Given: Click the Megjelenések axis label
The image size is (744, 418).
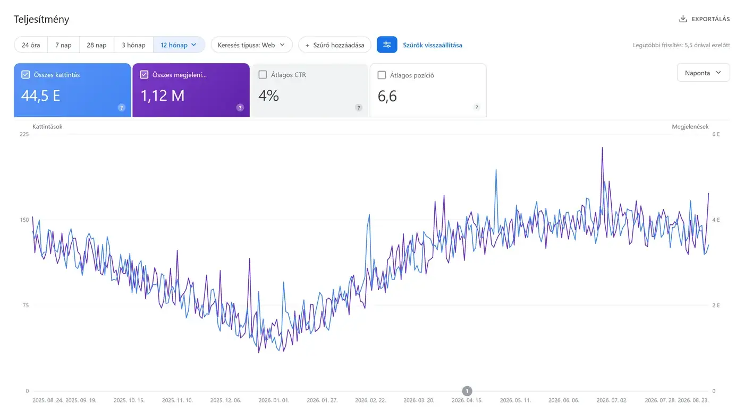Looking at the screenshot, I should [690, 127].
